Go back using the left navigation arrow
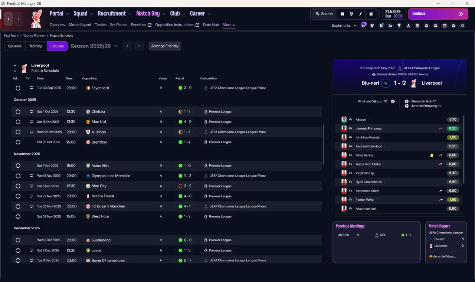This screenshot has width=475, height=282. [x=9, y=19]
